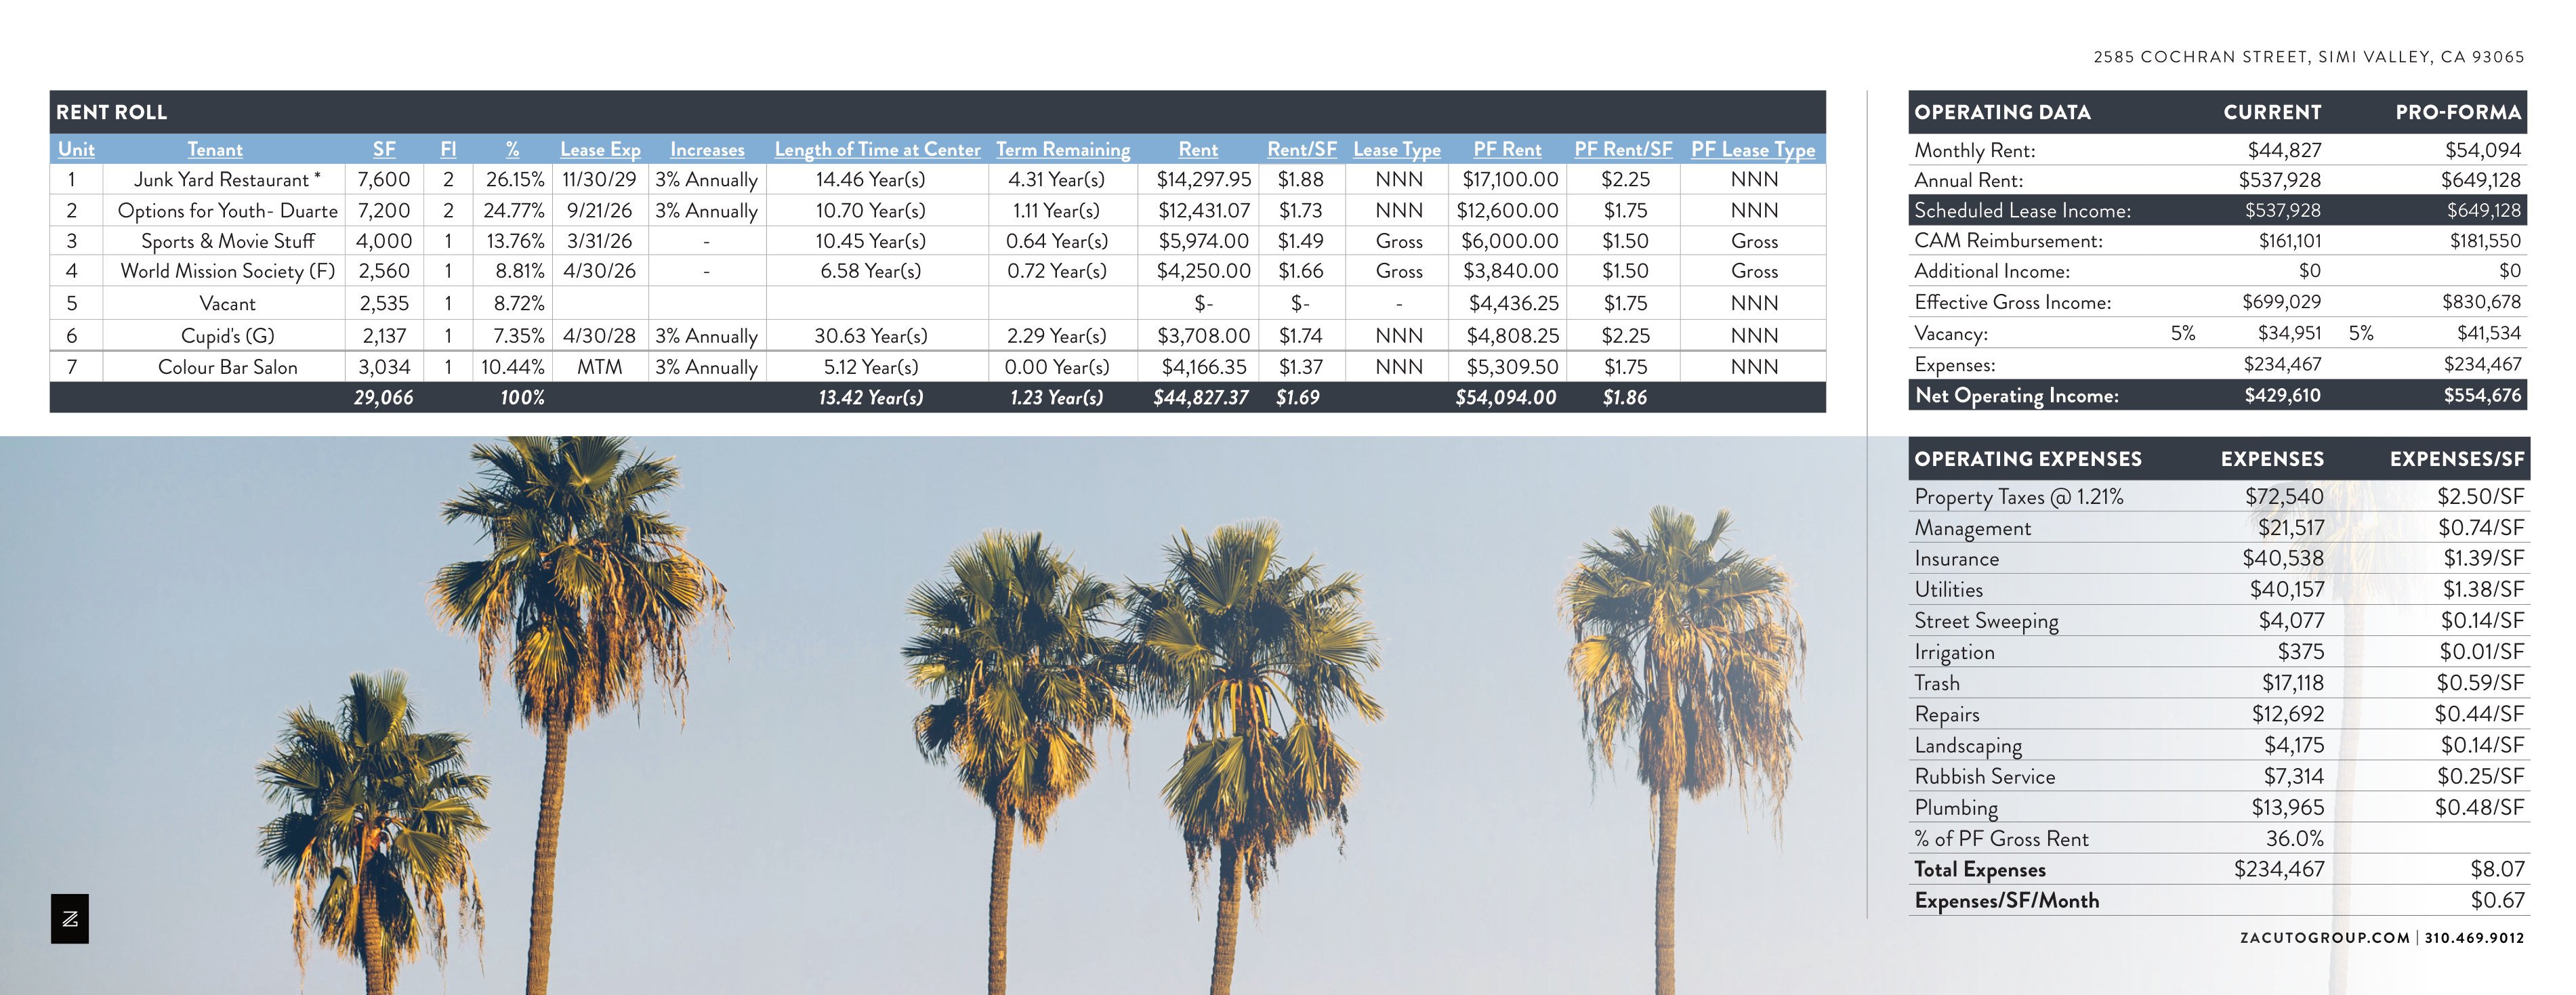The image size is (2576, 995).
Task: Select the Net Operating Income row
Action: point(2016,395)
